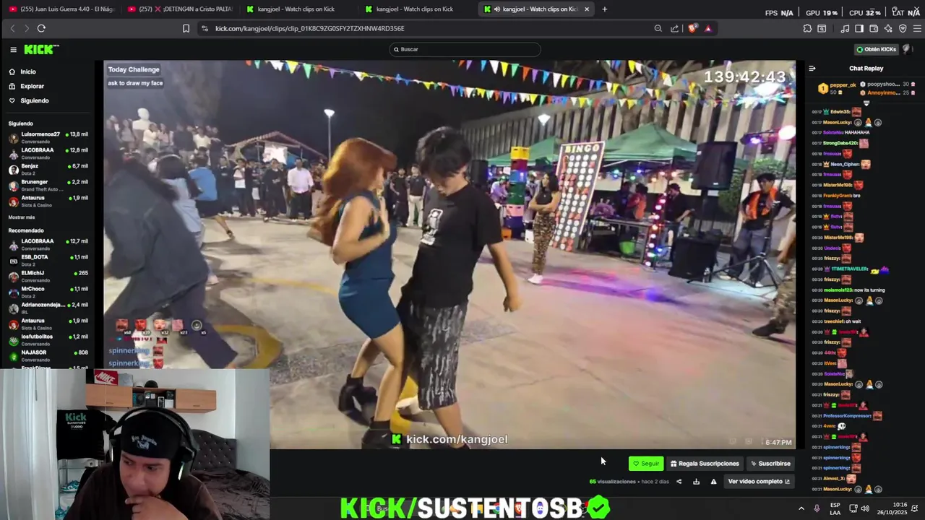Click the Brave Rewards triangle icon
The height and width of the screenshot is (520, 925).
(x=707, y=28)
